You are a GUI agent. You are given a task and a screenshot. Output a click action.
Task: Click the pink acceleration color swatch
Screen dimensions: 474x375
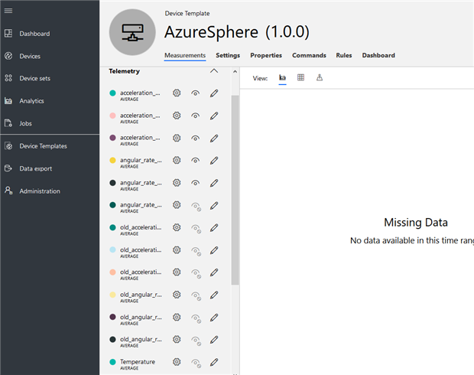tap(112, 116)
